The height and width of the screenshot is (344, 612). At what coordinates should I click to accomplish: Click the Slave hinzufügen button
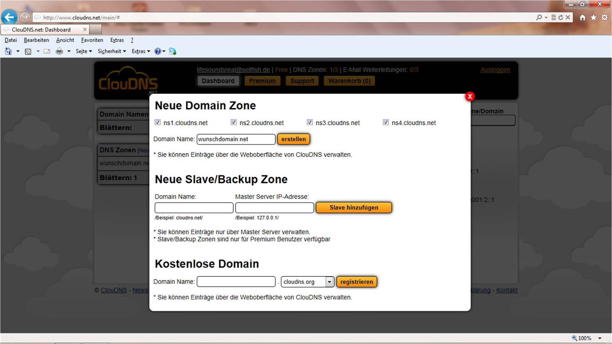click(x=354, y=208)
